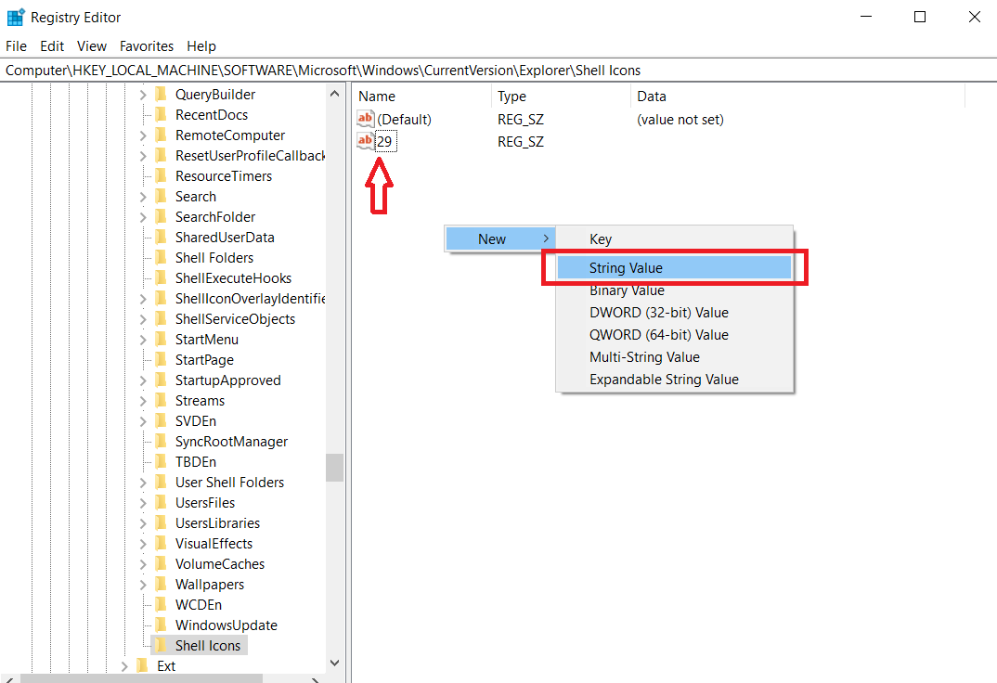
Task: Sort by the Name column header
Action: point(421,96)
